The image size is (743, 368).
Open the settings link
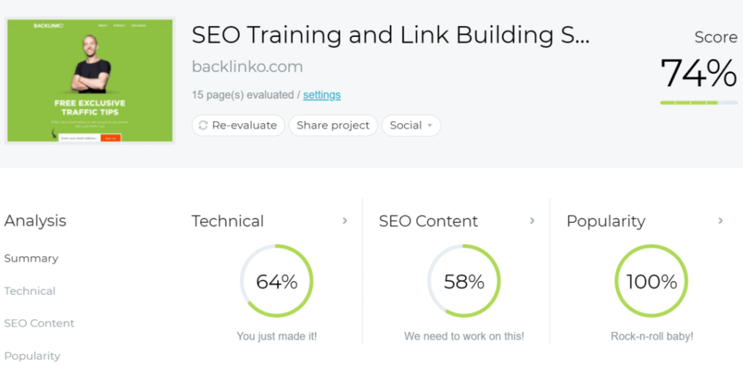(x=321, y=95)
